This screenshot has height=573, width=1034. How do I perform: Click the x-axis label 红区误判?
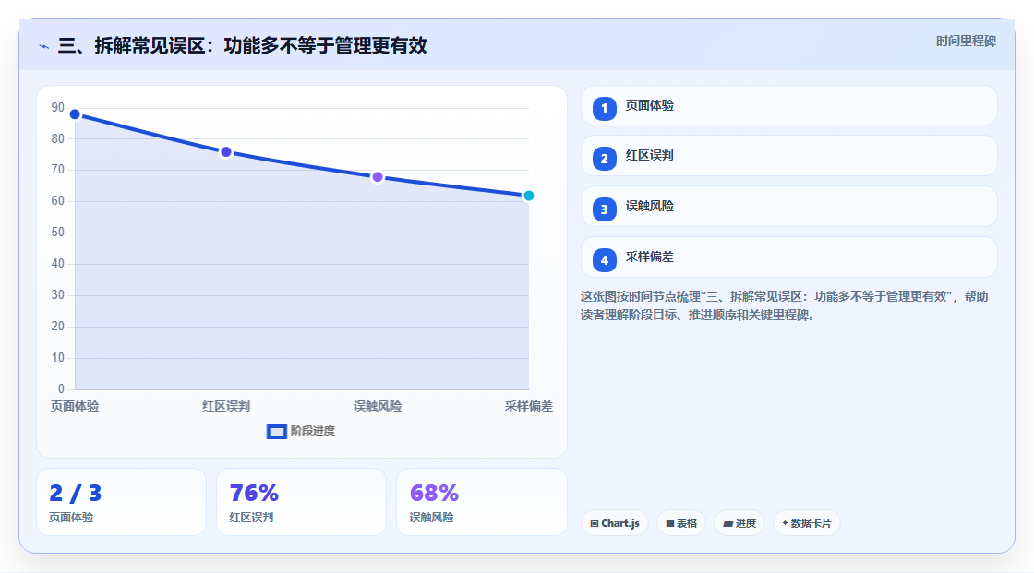[226, 406]
